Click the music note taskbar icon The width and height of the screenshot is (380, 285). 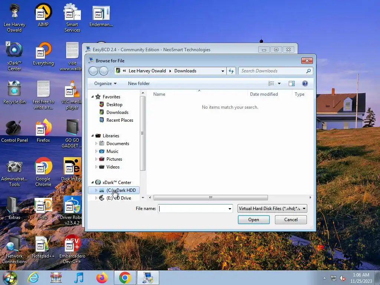(79, 278)
